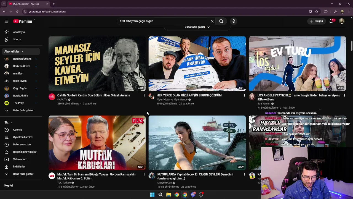Play Mutfak Kabusları video thumbnail
This screenshot has width=353, height=199.
click(97, 143)
